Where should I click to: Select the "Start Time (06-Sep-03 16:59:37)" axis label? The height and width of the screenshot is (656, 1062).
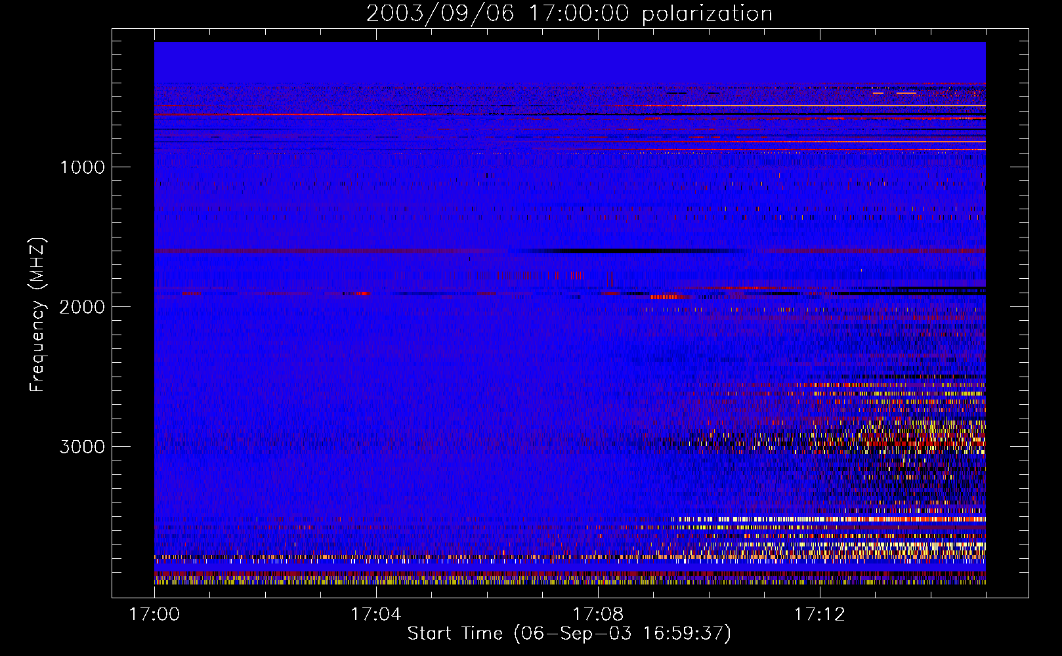pyautogui.click(x=569, y=634)
